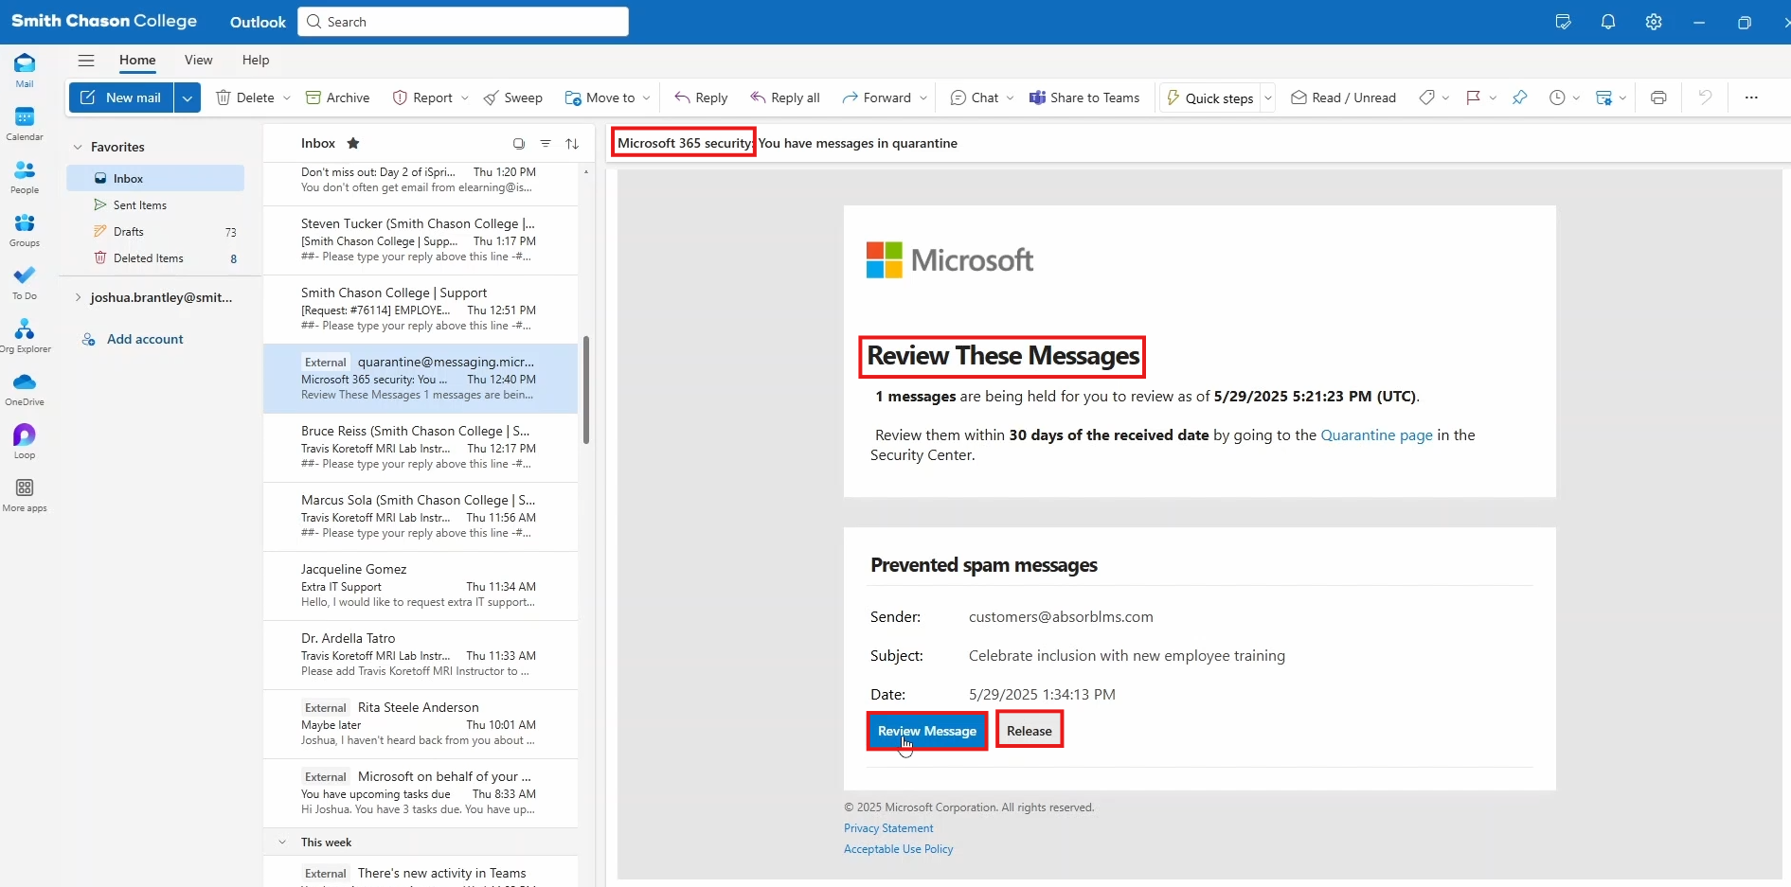The width and height of the screenshot is (1791, 887).
Task: Open the message filter icon
Action: click(546, 144)
